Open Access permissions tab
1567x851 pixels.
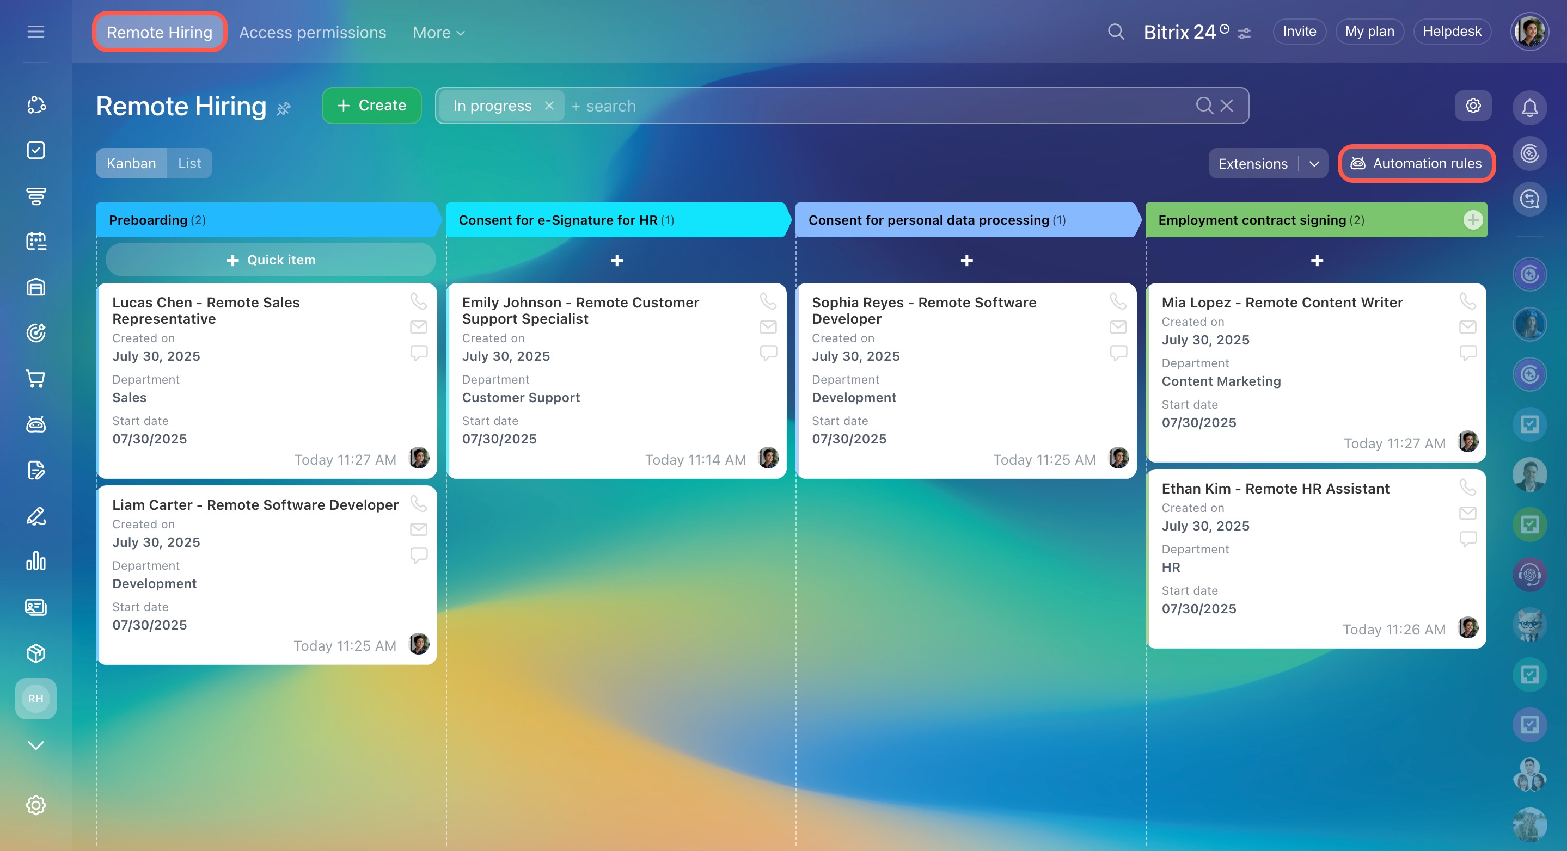313,33
